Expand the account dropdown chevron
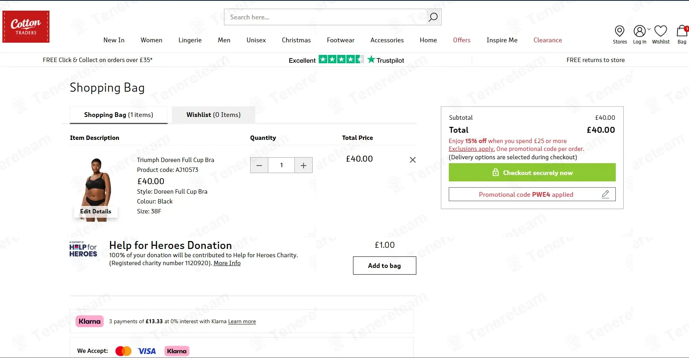 (x=649, y=29)
